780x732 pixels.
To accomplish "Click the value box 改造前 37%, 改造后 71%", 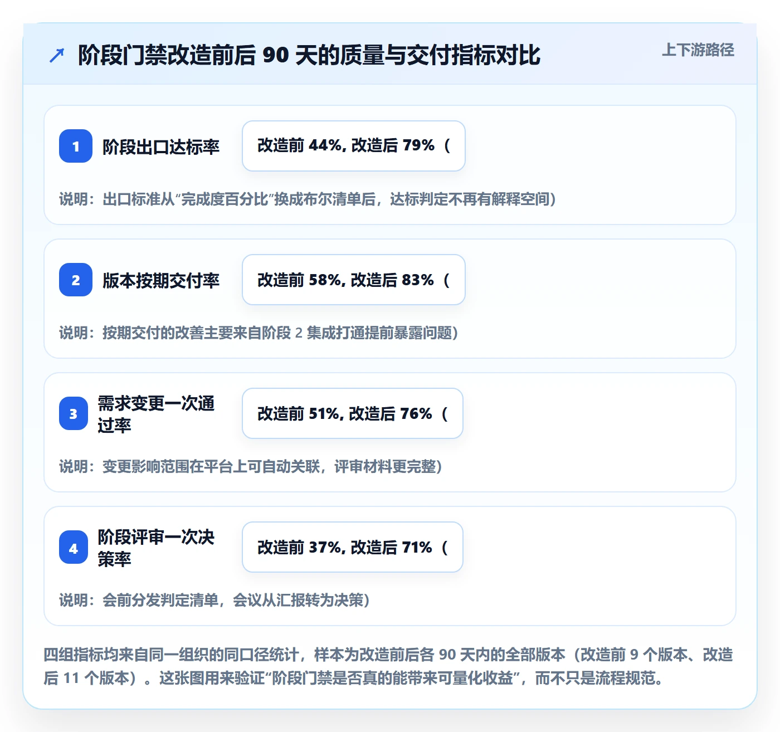I will [353, 547].
